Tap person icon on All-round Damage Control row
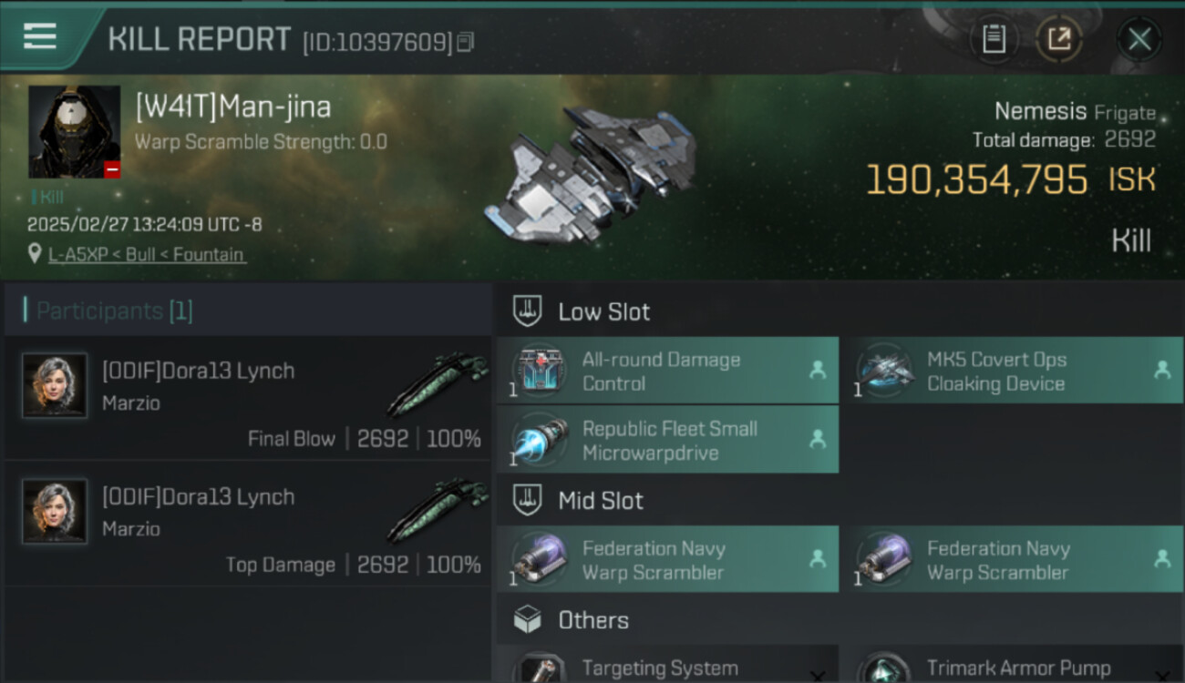 tap(818, 370)
